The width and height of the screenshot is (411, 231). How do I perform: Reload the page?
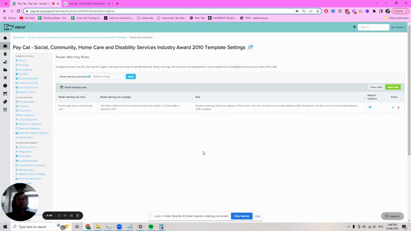[x=18, y=11]
